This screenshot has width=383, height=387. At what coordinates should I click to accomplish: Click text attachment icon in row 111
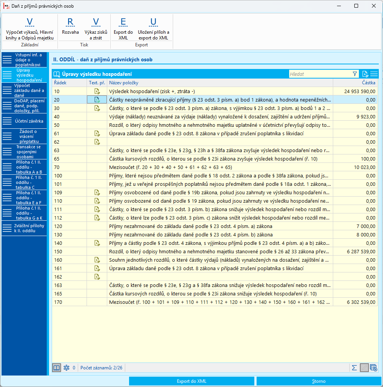pyautogui.click(x=97, y=209)
